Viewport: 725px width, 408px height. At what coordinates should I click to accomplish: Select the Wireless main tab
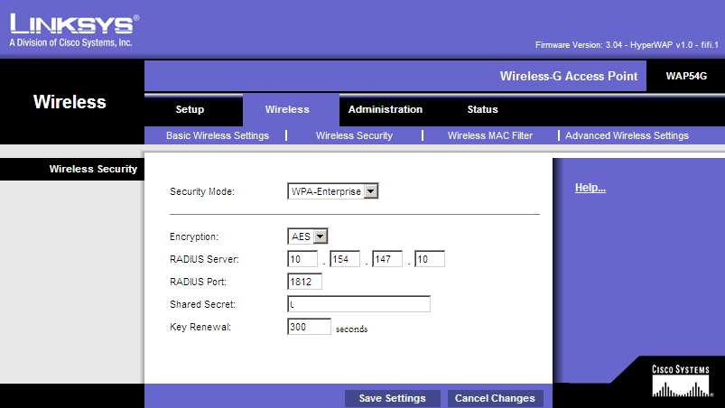click(287, 109)
